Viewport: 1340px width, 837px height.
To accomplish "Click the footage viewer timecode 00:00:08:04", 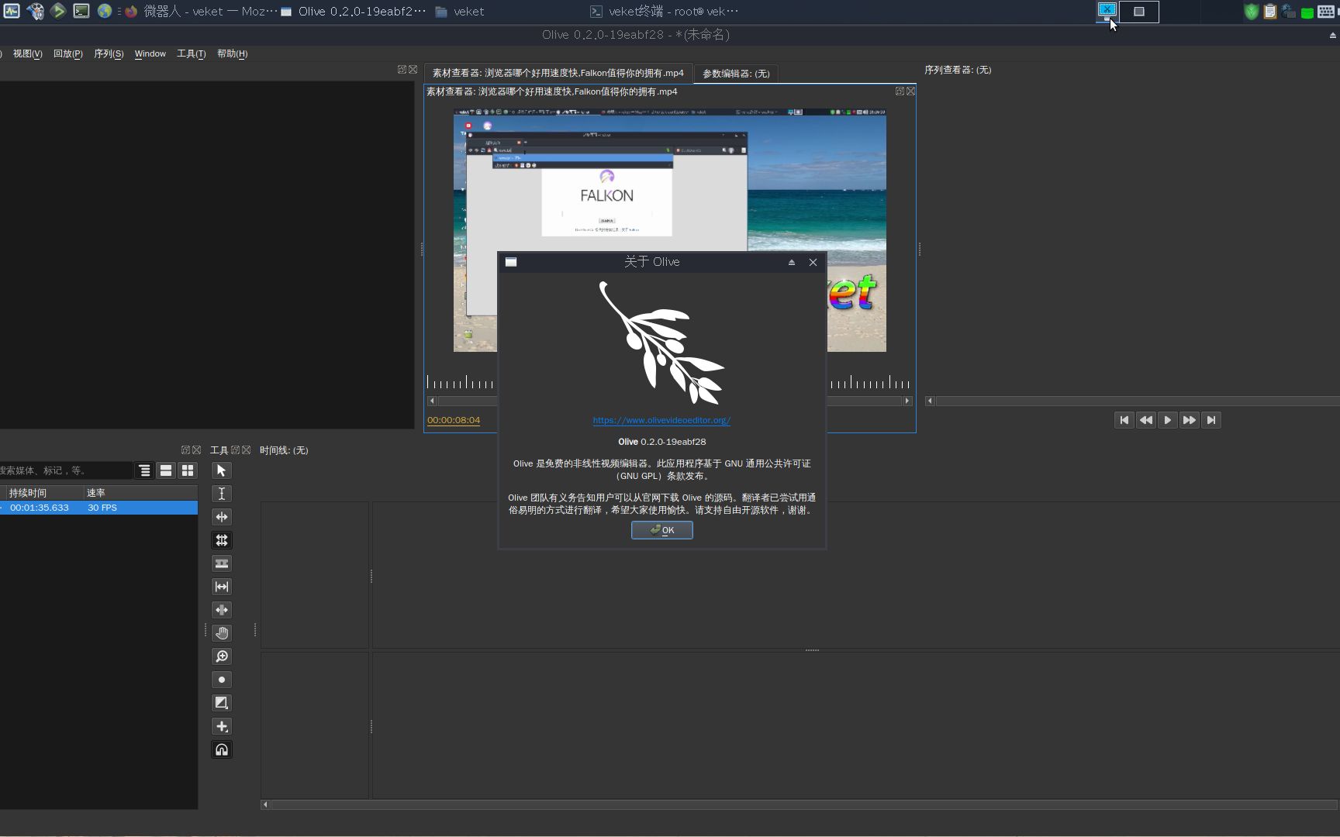I will pyautogui.click(x=454, y=420).
